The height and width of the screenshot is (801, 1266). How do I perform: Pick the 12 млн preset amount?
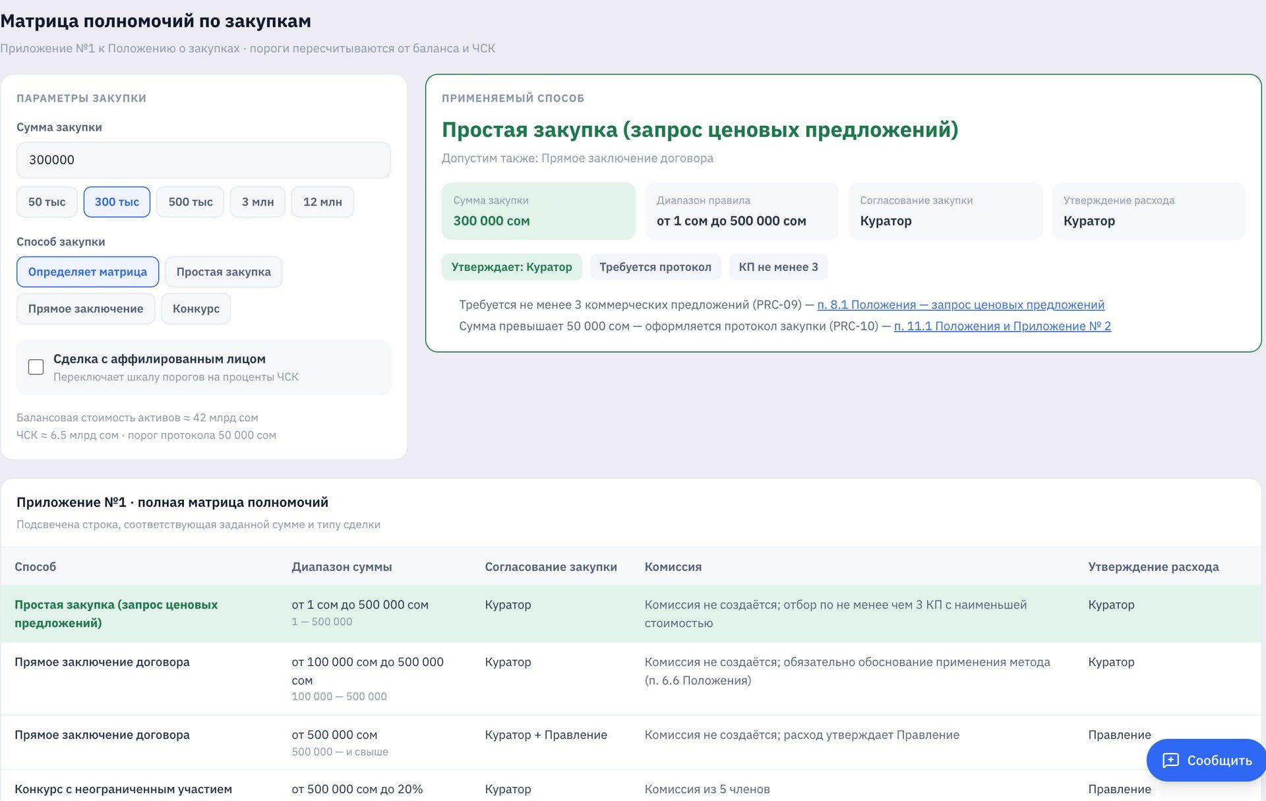pos(322,202)
